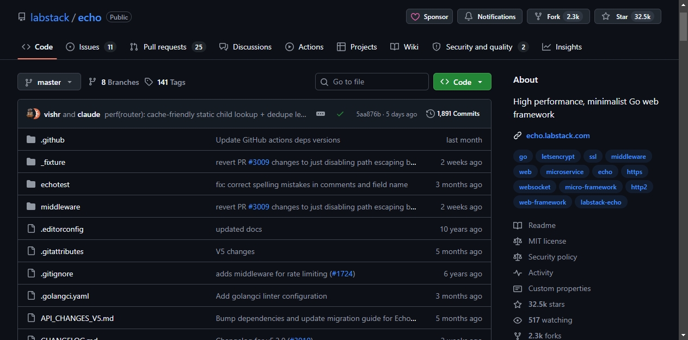Select the middleware topic tag
This screenshot has width=688, height=340.
point(629,157)
